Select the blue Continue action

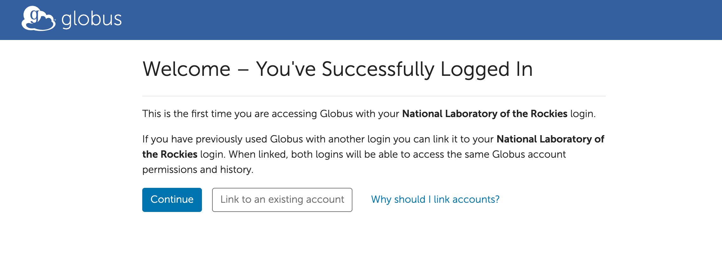point(172,200)
